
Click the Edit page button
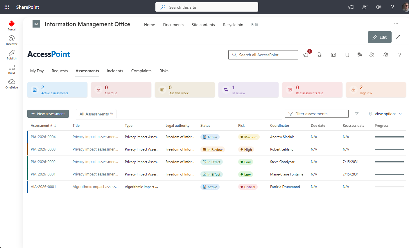[380, 37]
